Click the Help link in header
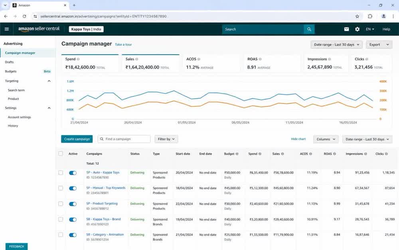Image resolution: width=399 pixels, height=250 pixels. [x=386, y=29]
